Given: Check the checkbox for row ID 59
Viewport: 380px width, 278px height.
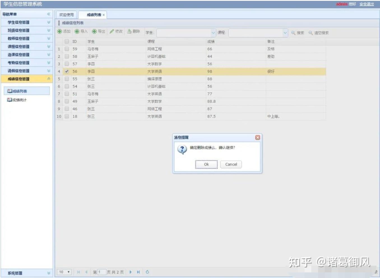Looking at the screenshot, I should coord(67,48).
